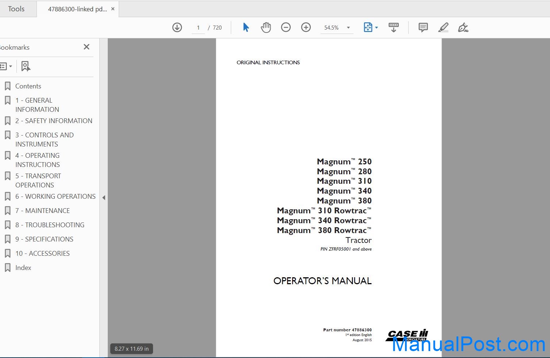Open the Contents bookmark

(28, 86)
